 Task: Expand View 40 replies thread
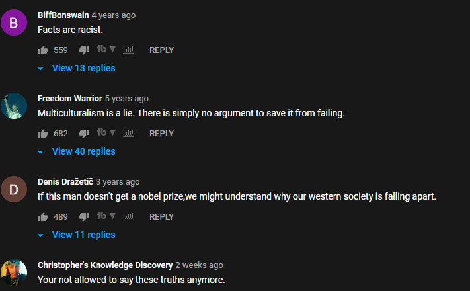pyautogui.click(x=77, y=152)
